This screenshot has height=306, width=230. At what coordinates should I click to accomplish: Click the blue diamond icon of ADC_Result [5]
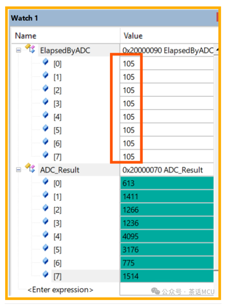click(x=46, y=248)
